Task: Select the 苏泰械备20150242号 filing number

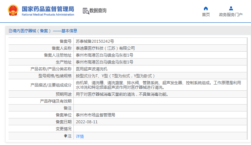Action: pyautogui.click(x=95, y=41)
